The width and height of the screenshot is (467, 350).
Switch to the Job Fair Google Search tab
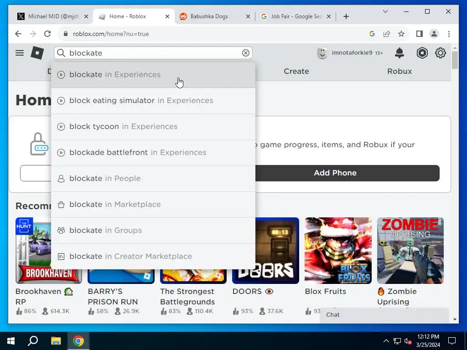tap(295, 17)
